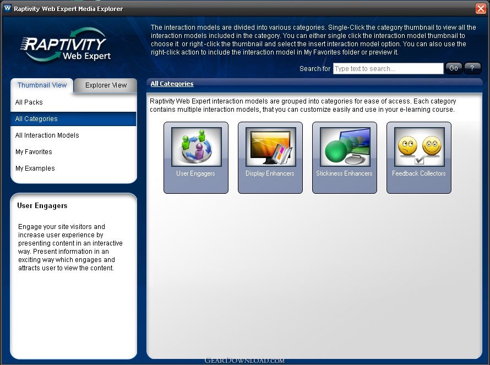Open the Feedback Collectors category thumbnail

coord(419,157)
